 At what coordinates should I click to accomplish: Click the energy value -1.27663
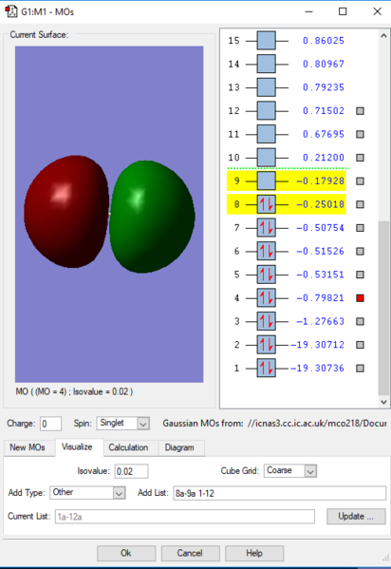pos(320,321)
